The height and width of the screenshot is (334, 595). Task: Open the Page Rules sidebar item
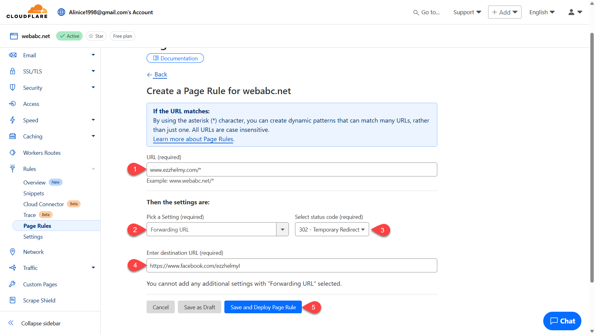[37, 226]
